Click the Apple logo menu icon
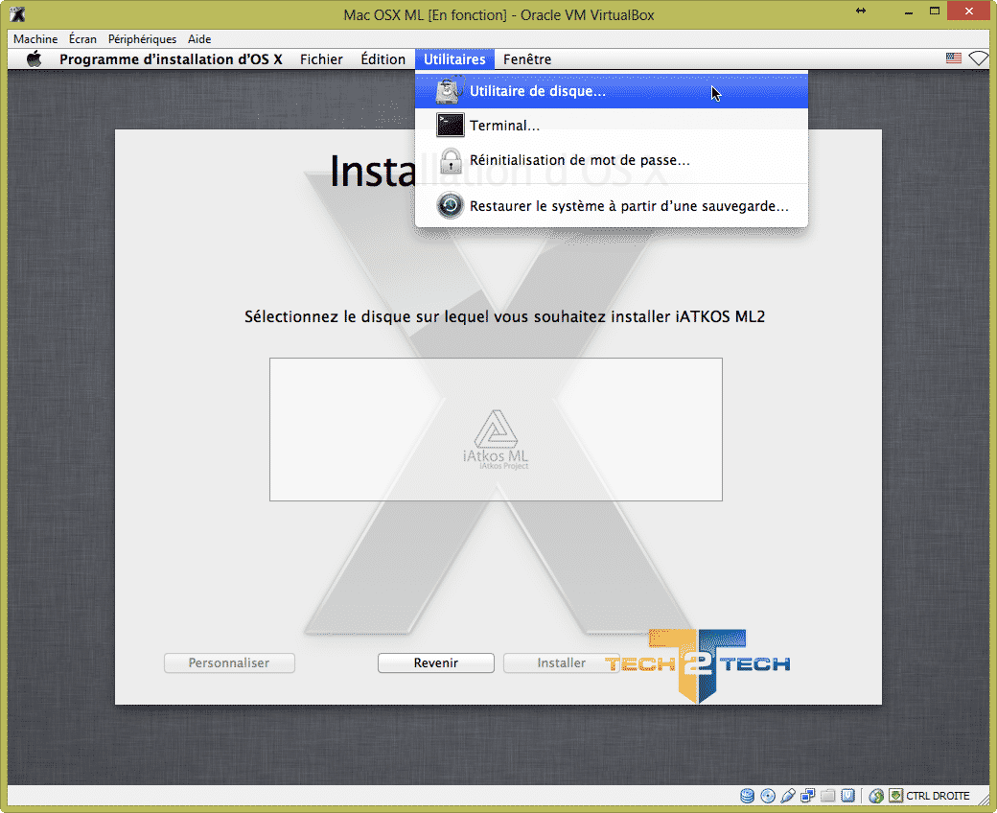This screenshot has width=997, height=813. (x=35, y=59)
